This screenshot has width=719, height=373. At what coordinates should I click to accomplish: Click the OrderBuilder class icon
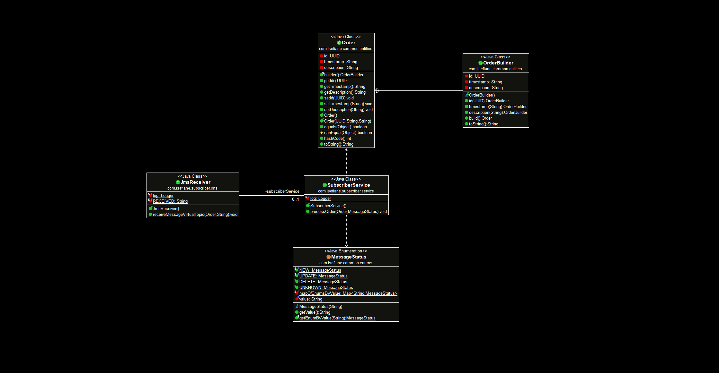point(480,63)
